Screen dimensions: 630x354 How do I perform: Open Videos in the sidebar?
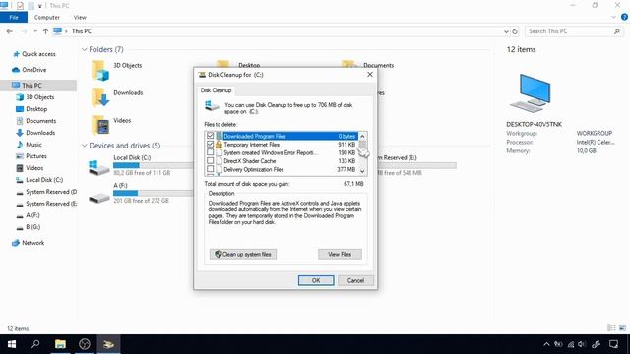34,168
